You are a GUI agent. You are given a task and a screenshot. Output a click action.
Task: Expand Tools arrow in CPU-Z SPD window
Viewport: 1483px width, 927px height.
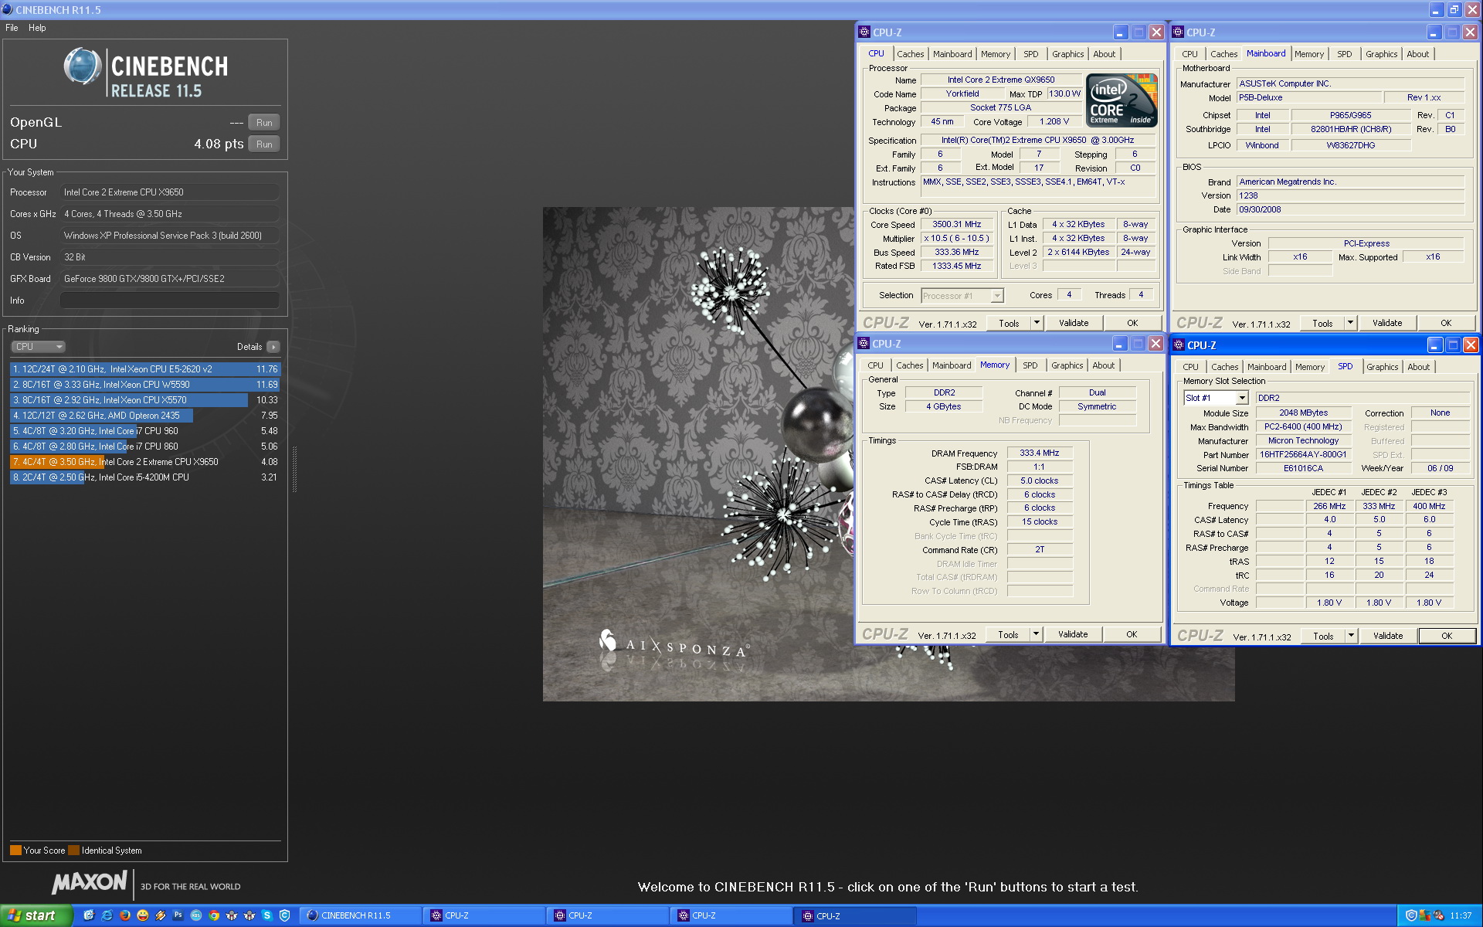pos(1351,636)
